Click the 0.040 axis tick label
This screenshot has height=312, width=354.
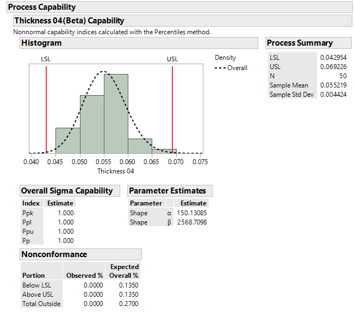point(31,162)
